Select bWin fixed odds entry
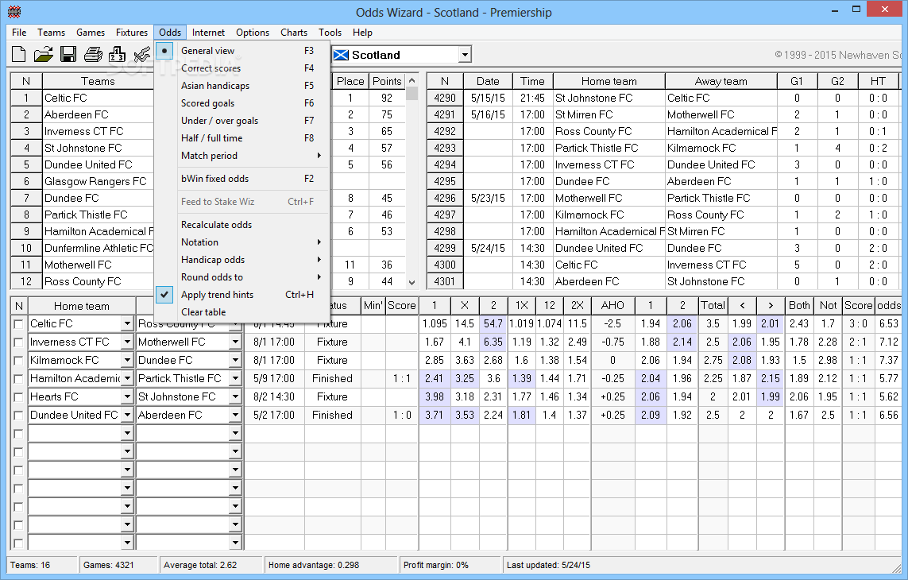The height and width of the screenshot is (580, 908). pyautogui.click(x=242, y=179)
